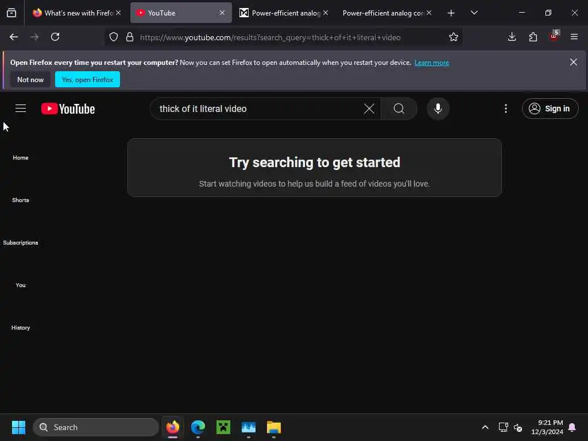Open the Firefox extensions puzzle icon

coord(533,37)
